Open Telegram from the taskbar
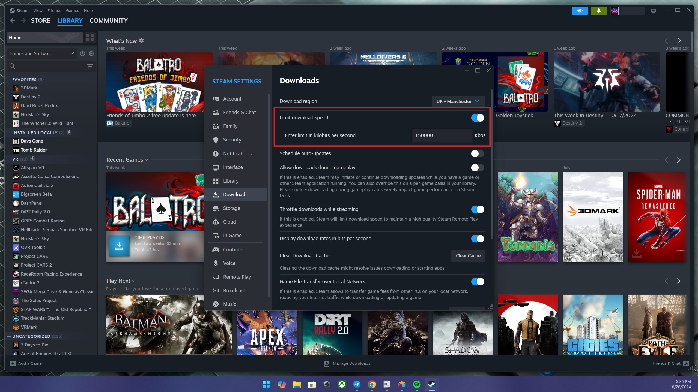Screen dimensions: 698x392 [x=357, y=384]
